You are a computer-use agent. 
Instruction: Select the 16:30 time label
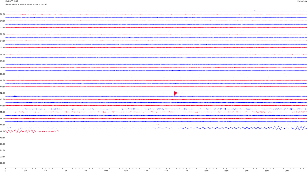(x=3, y=118)
